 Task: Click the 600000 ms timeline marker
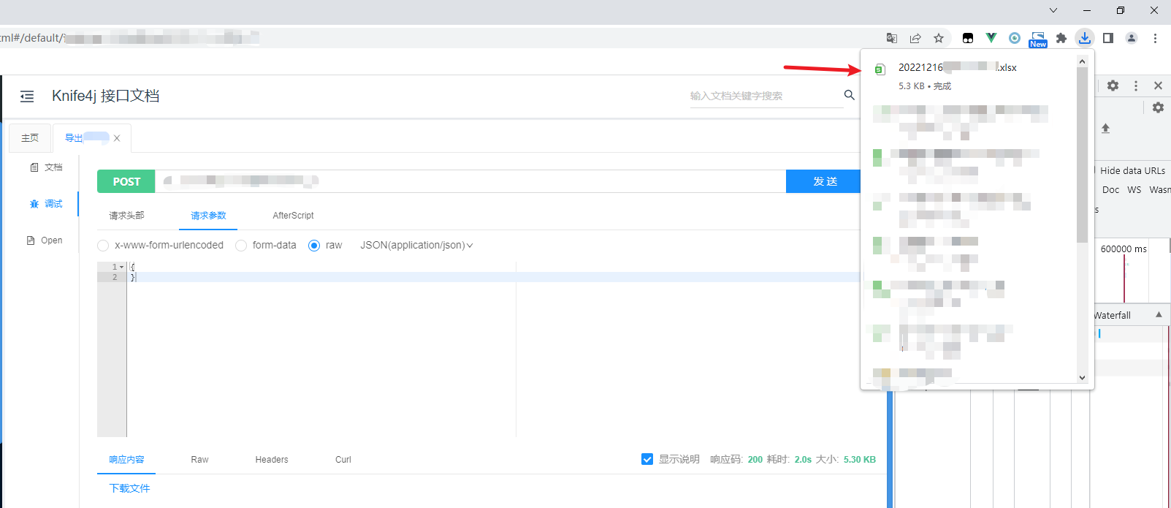click(x=1124, y=249)
